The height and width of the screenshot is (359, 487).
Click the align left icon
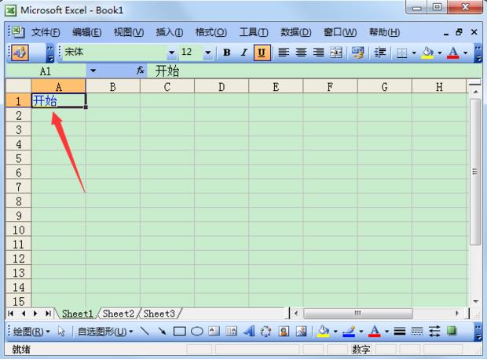tap(284, 53)
